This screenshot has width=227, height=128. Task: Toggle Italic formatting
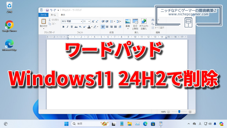click(x=68, y=27)
